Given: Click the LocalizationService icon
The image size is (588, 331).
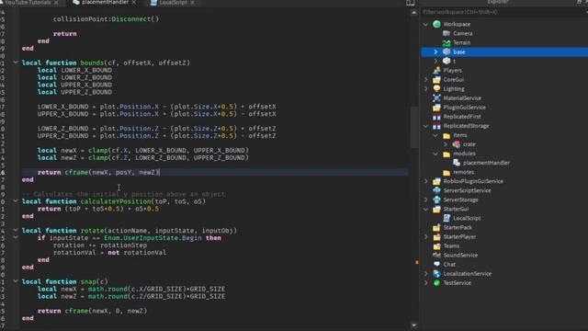Looking at the screenshot, I should (436, 274).
